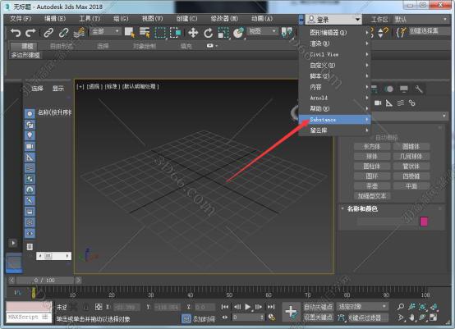
Task: Switch to the 对象绘制 ribbon tab
Action: pos(145,46)
